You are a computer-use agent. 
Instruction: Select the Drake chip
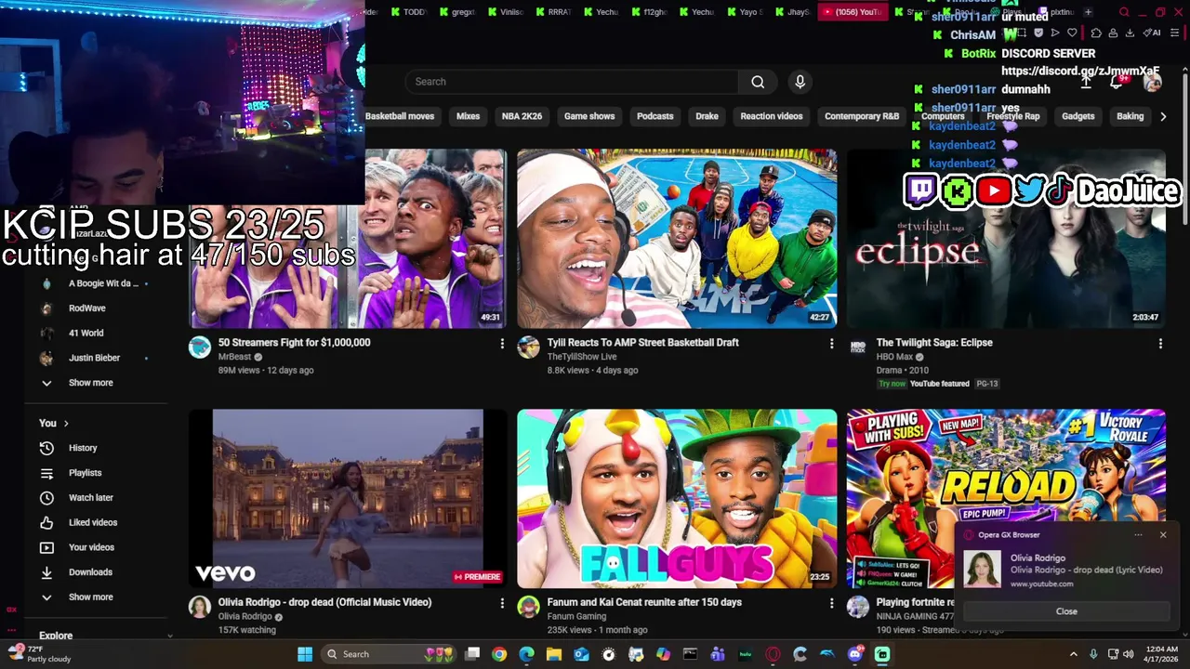tap(707, 116)
